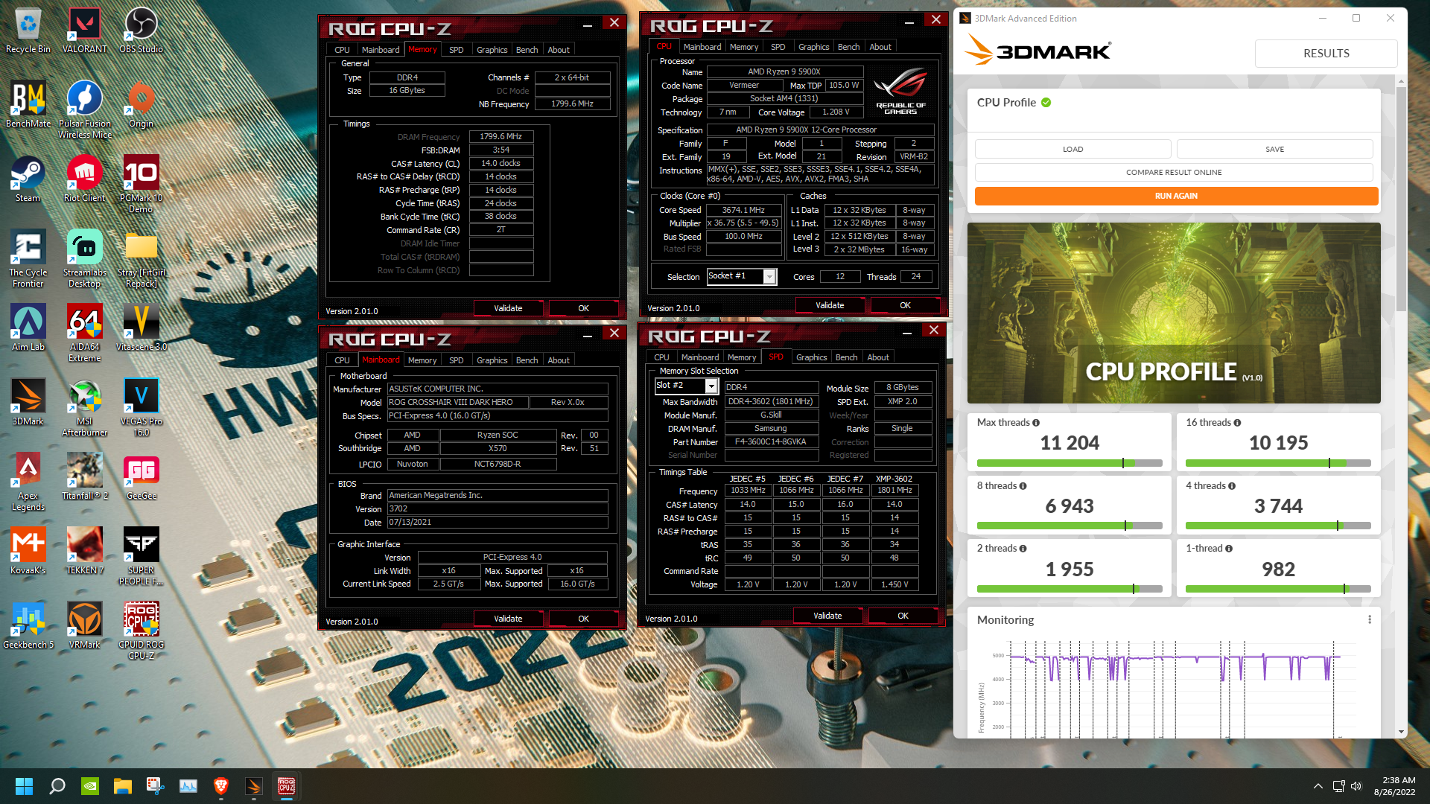
Task: Launch KovaaK's from the desktop
Action: 28,552
